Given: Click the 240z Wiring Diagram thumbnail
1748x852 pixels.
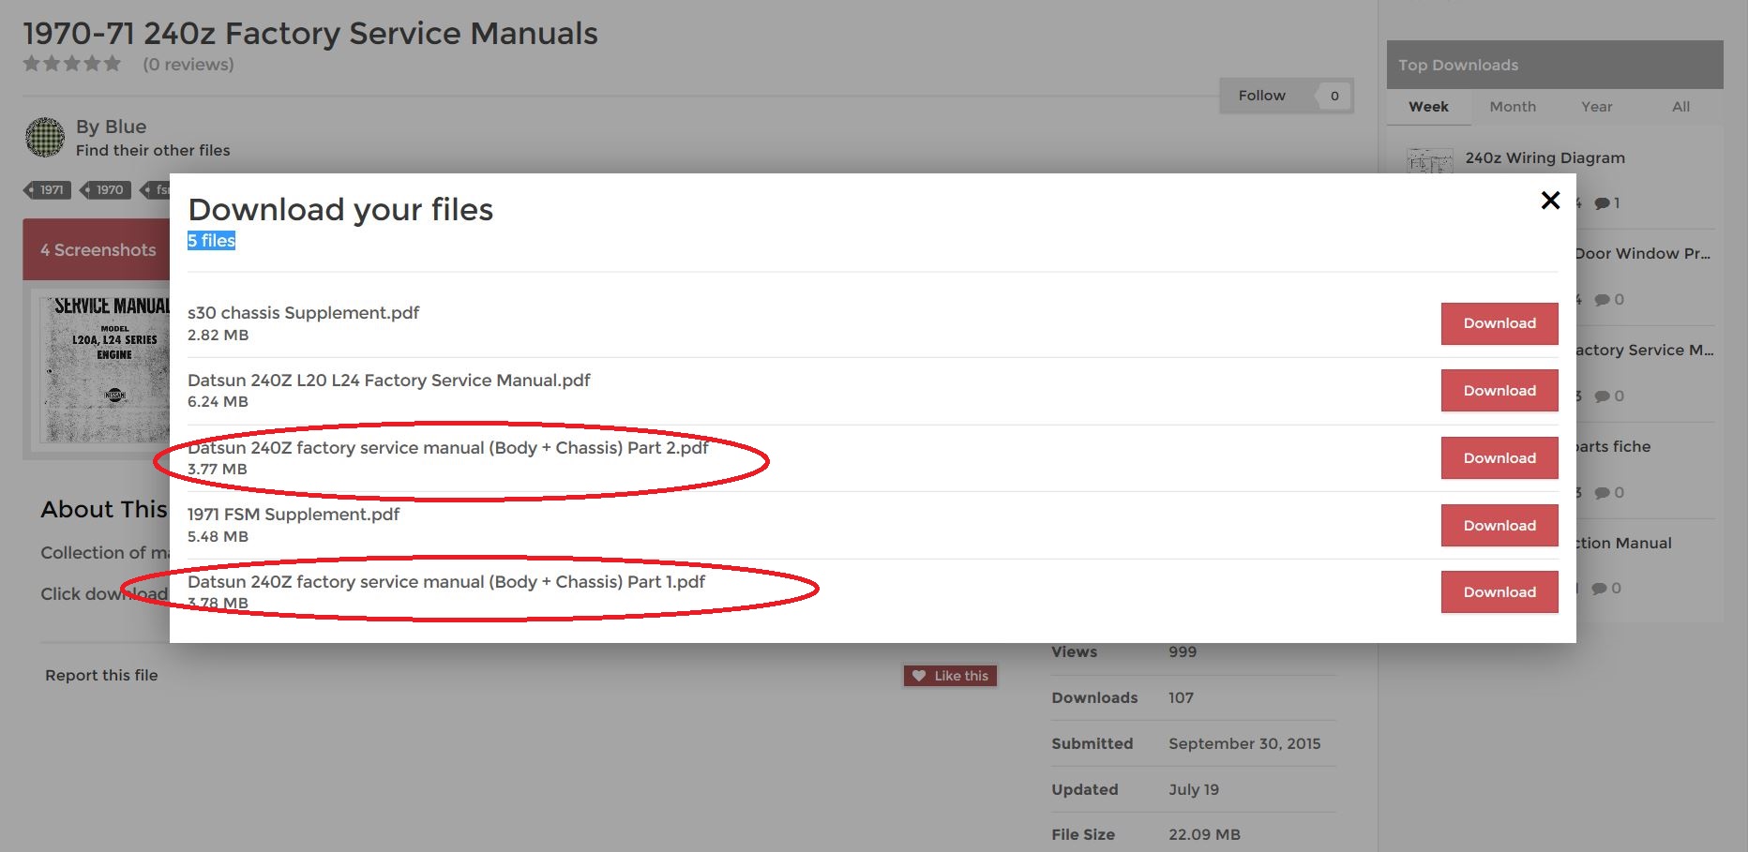Looking at the screenshot, I should coord(1430,161).
